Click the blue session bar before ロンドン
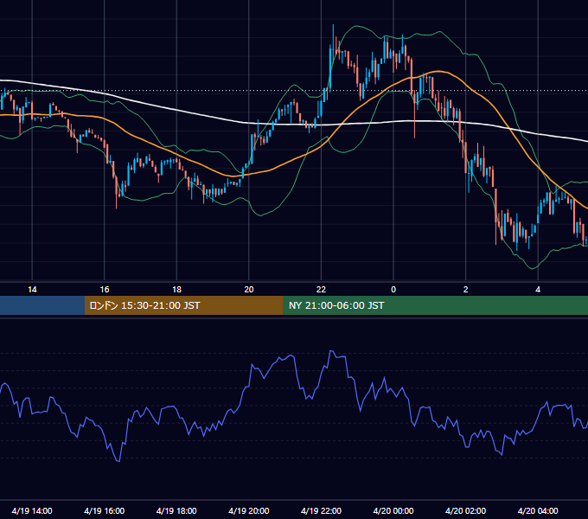 point(42,305)
